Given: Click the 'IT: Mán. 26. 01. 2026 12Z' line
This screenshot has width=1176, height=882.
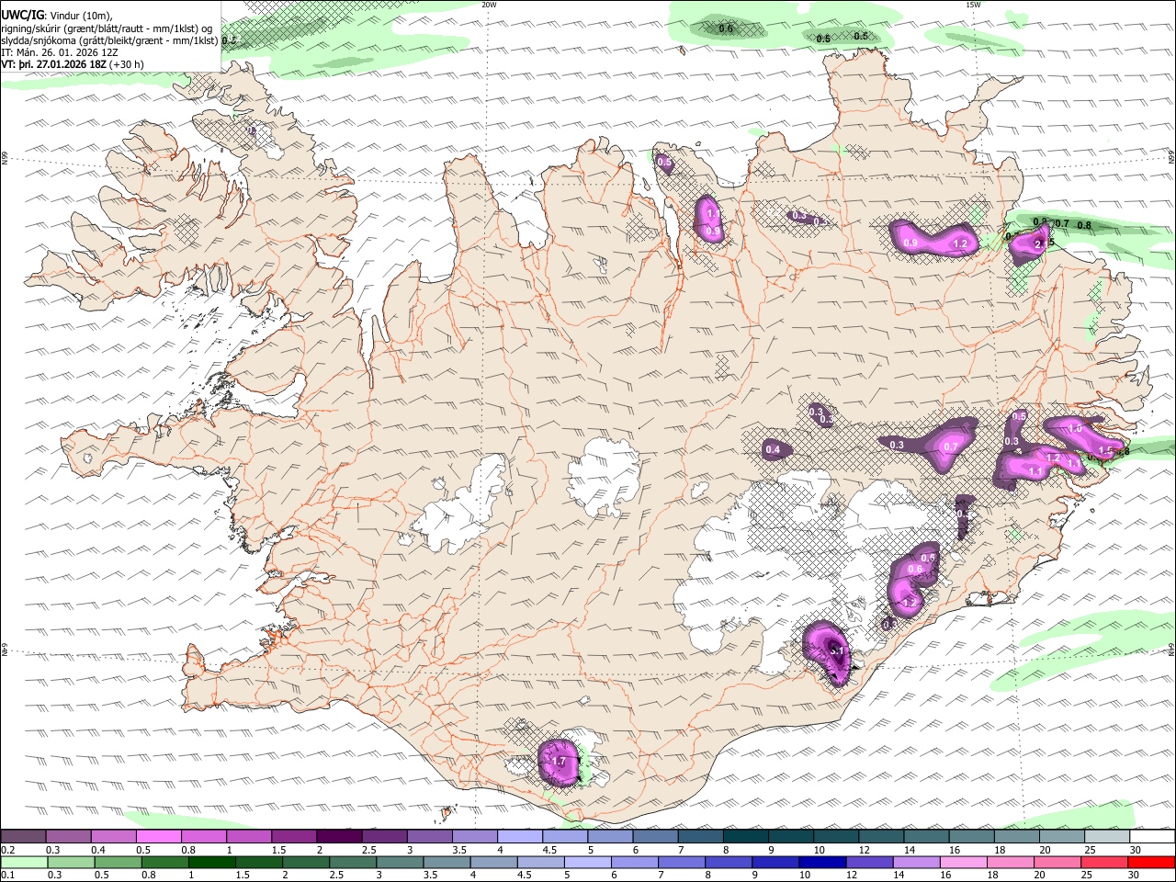Looking at the screenshot, I should click(x=60, y=52).
